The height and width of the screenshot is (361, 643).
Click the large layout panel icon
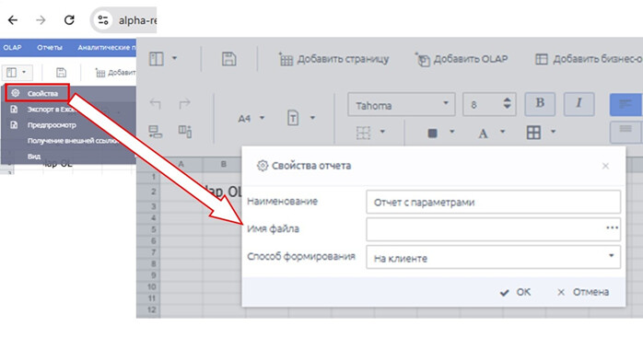(157, 59)
